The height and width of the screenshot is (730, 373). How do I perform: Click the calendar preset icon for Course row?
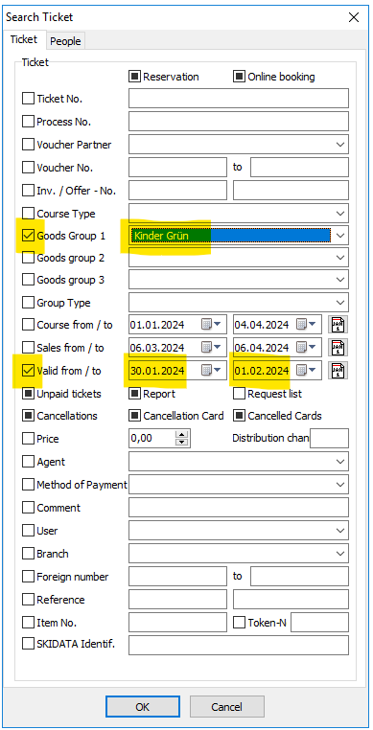click(338, 324)
